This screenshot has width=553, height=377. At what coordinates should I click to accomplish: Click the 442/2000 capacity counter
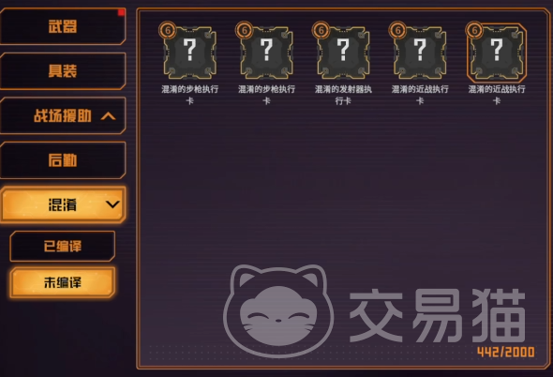pos(506,352)
